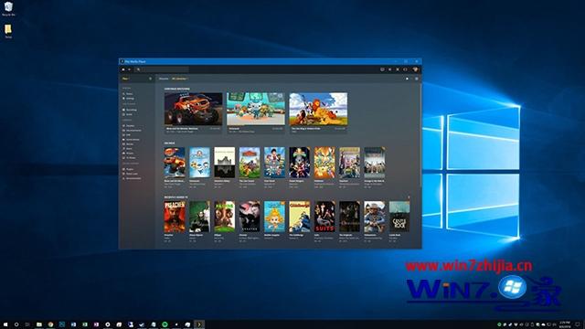Image resolution: width=585 pixels, height=329 pixels.
Task: Open the Preacher poster in Recently Added
Action: pos(175,217)
